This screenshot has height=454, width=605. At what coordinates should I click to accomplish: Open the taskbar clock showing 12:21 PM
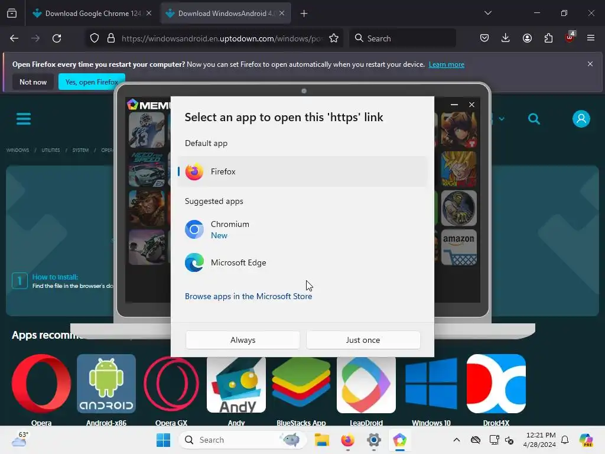(540, 440)
